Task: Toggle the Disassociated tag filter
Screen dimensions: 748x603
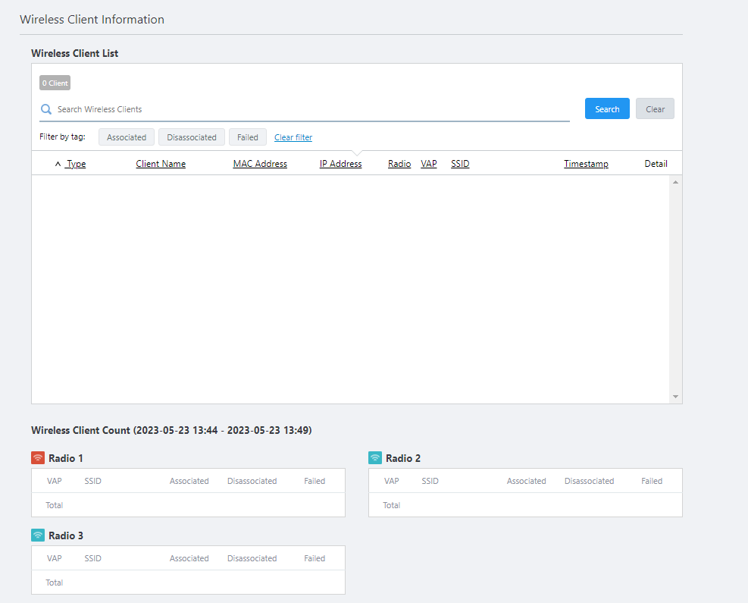Action: coord(192,137)
